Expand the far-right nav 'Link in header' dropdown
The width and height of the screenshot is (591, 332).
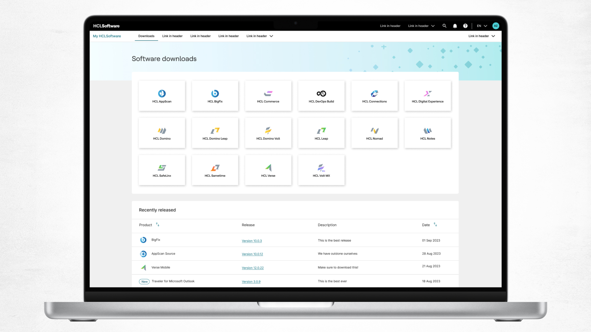coord(482,36)
